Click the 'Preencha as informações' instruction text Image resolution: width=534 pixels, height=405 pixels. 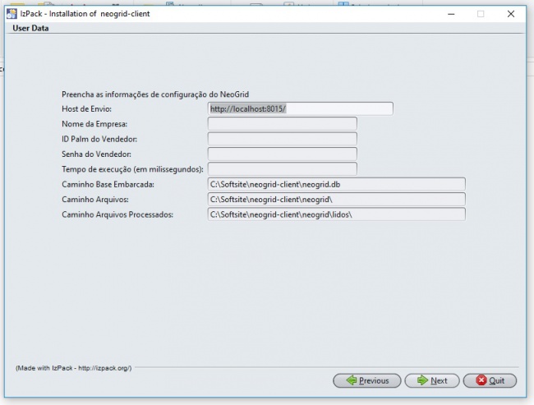[x=155, y=94]
